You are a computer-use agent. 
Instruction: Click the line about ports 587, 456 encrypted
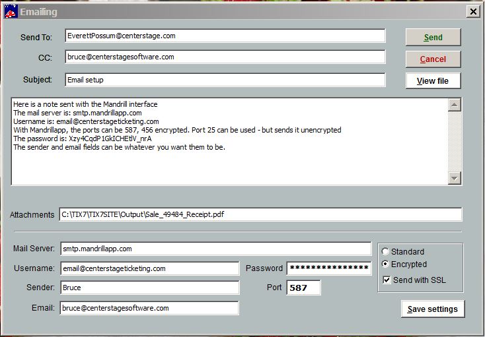click(177, 130)
